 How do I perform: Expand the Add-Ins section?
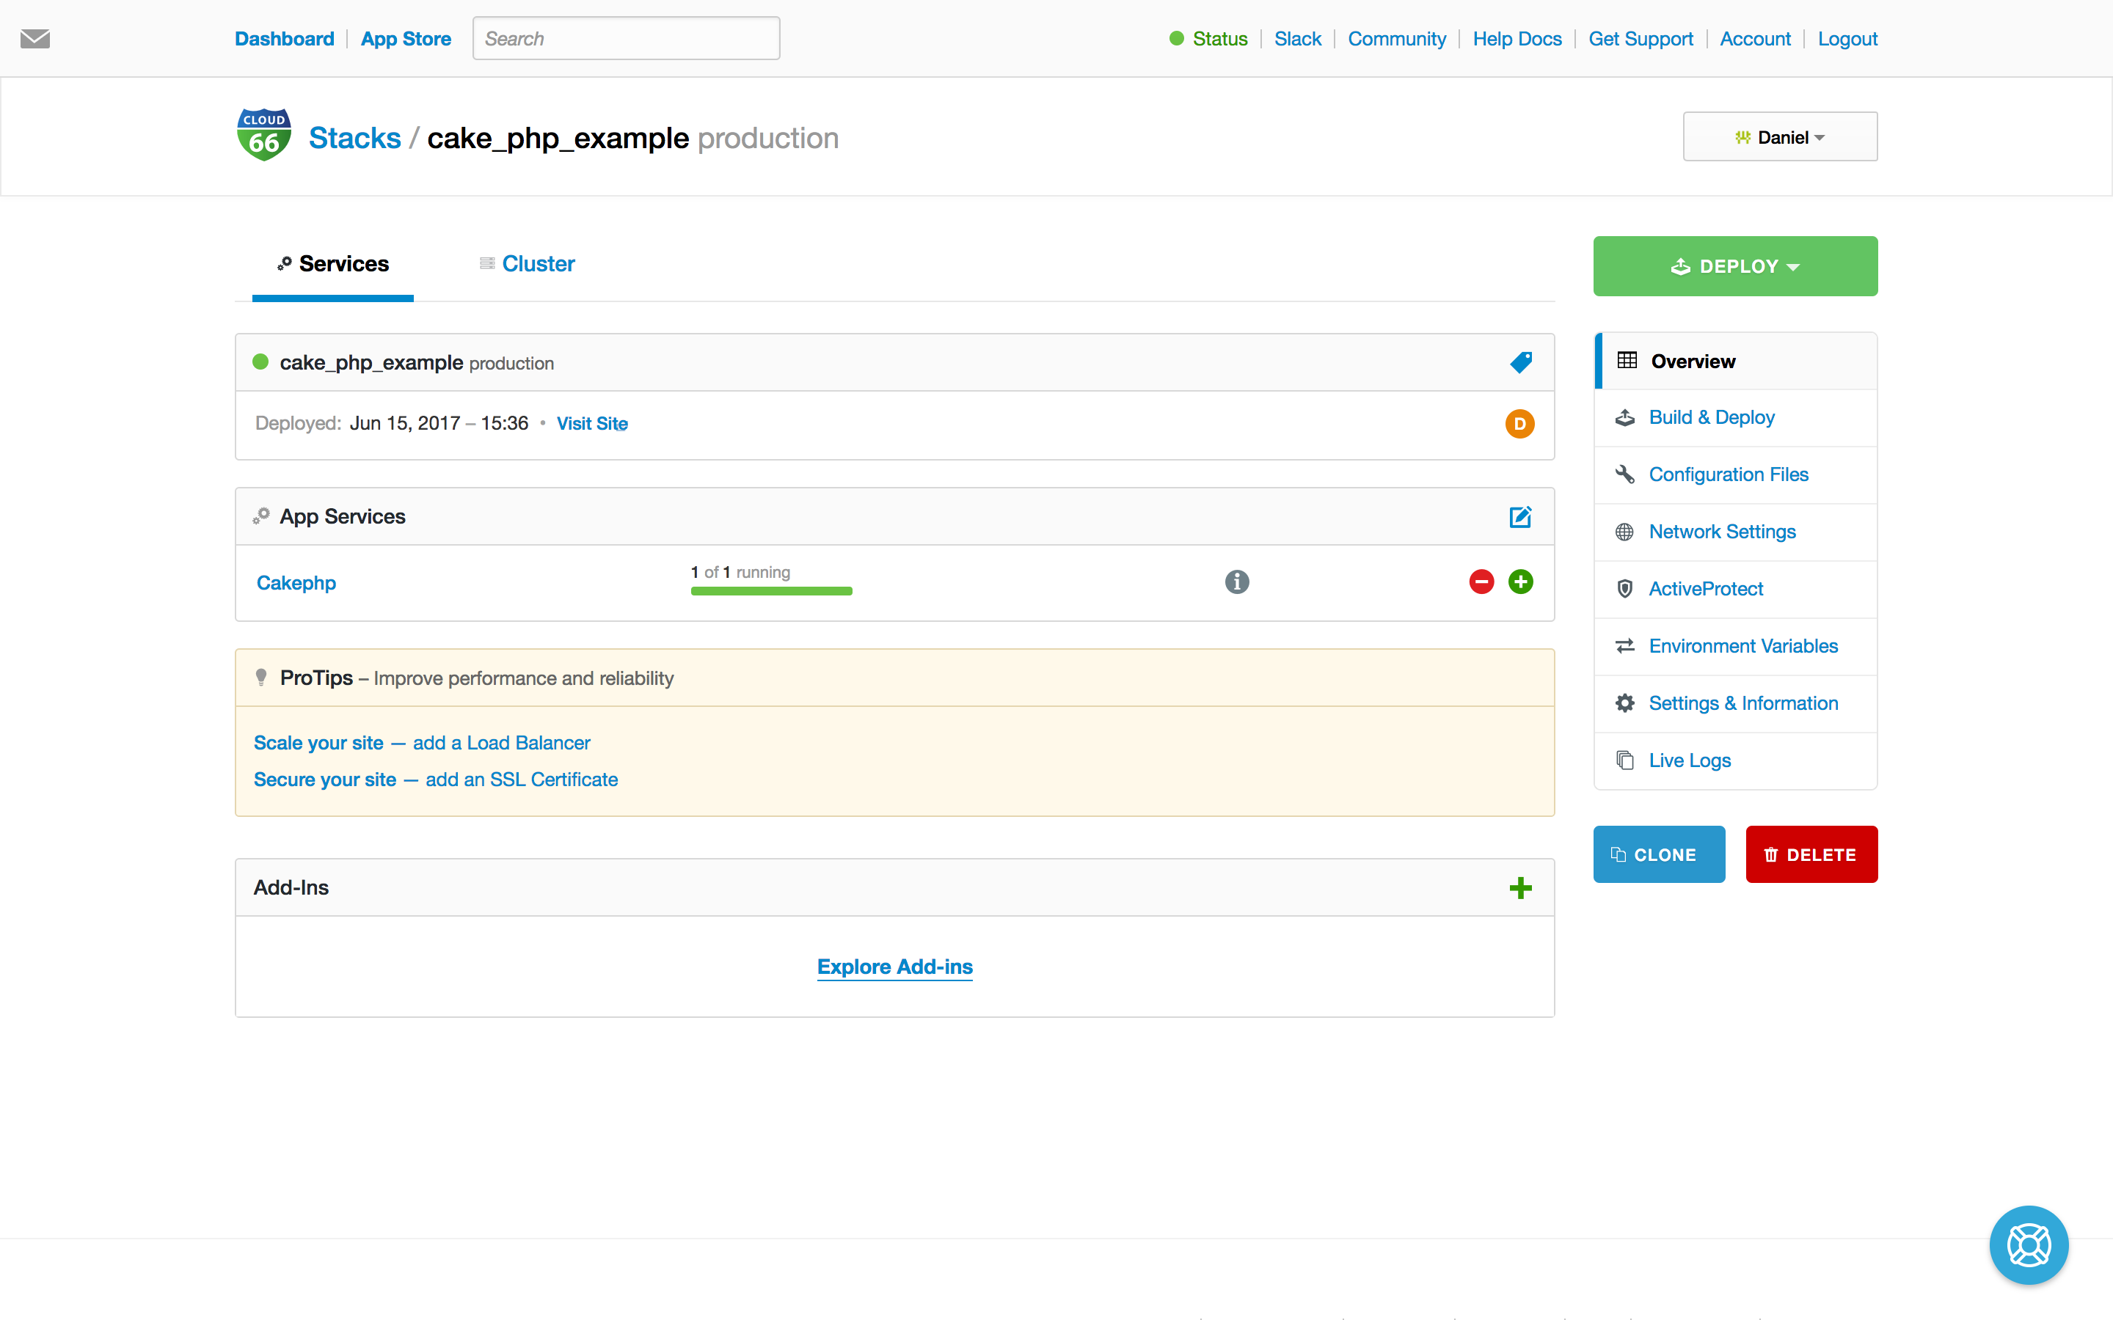coord(1519,888)
